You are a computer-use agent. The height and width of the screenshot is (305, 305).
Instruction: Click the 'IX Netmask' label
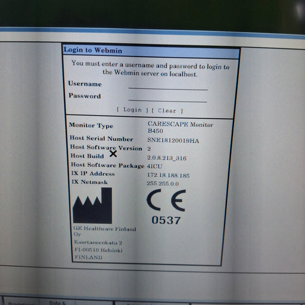click(89, 182)
